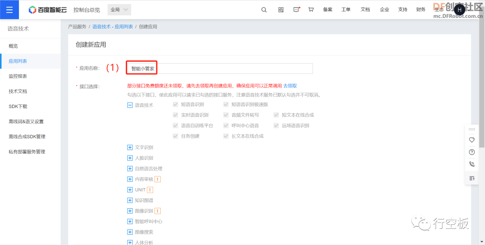
Task: Expand the 文字识别 group
Action: click(130, 147)
